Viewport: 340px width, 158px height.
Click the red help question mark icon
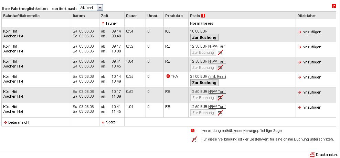(334, 6)
